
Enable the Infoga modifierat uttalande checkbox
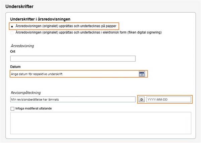point(13,108)
